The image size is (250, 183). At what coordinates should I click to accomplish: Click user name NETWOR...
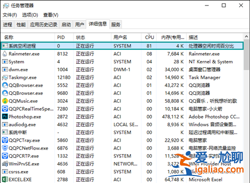tap(125, 164)
